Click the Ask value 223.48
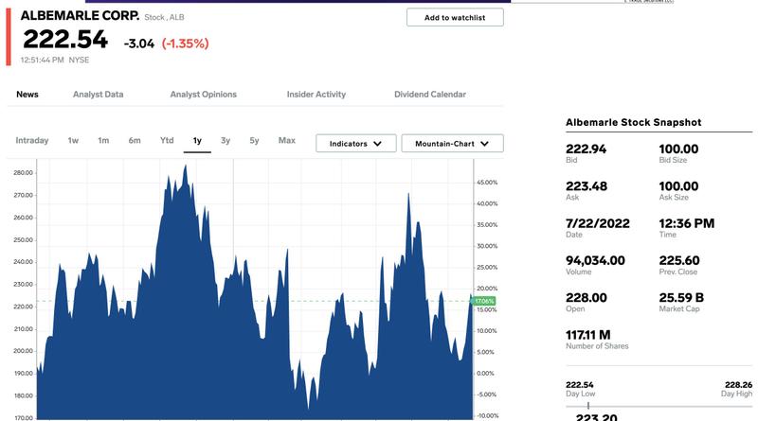The height and width of the screenshot is (421, 758). [x=587, y=185]
